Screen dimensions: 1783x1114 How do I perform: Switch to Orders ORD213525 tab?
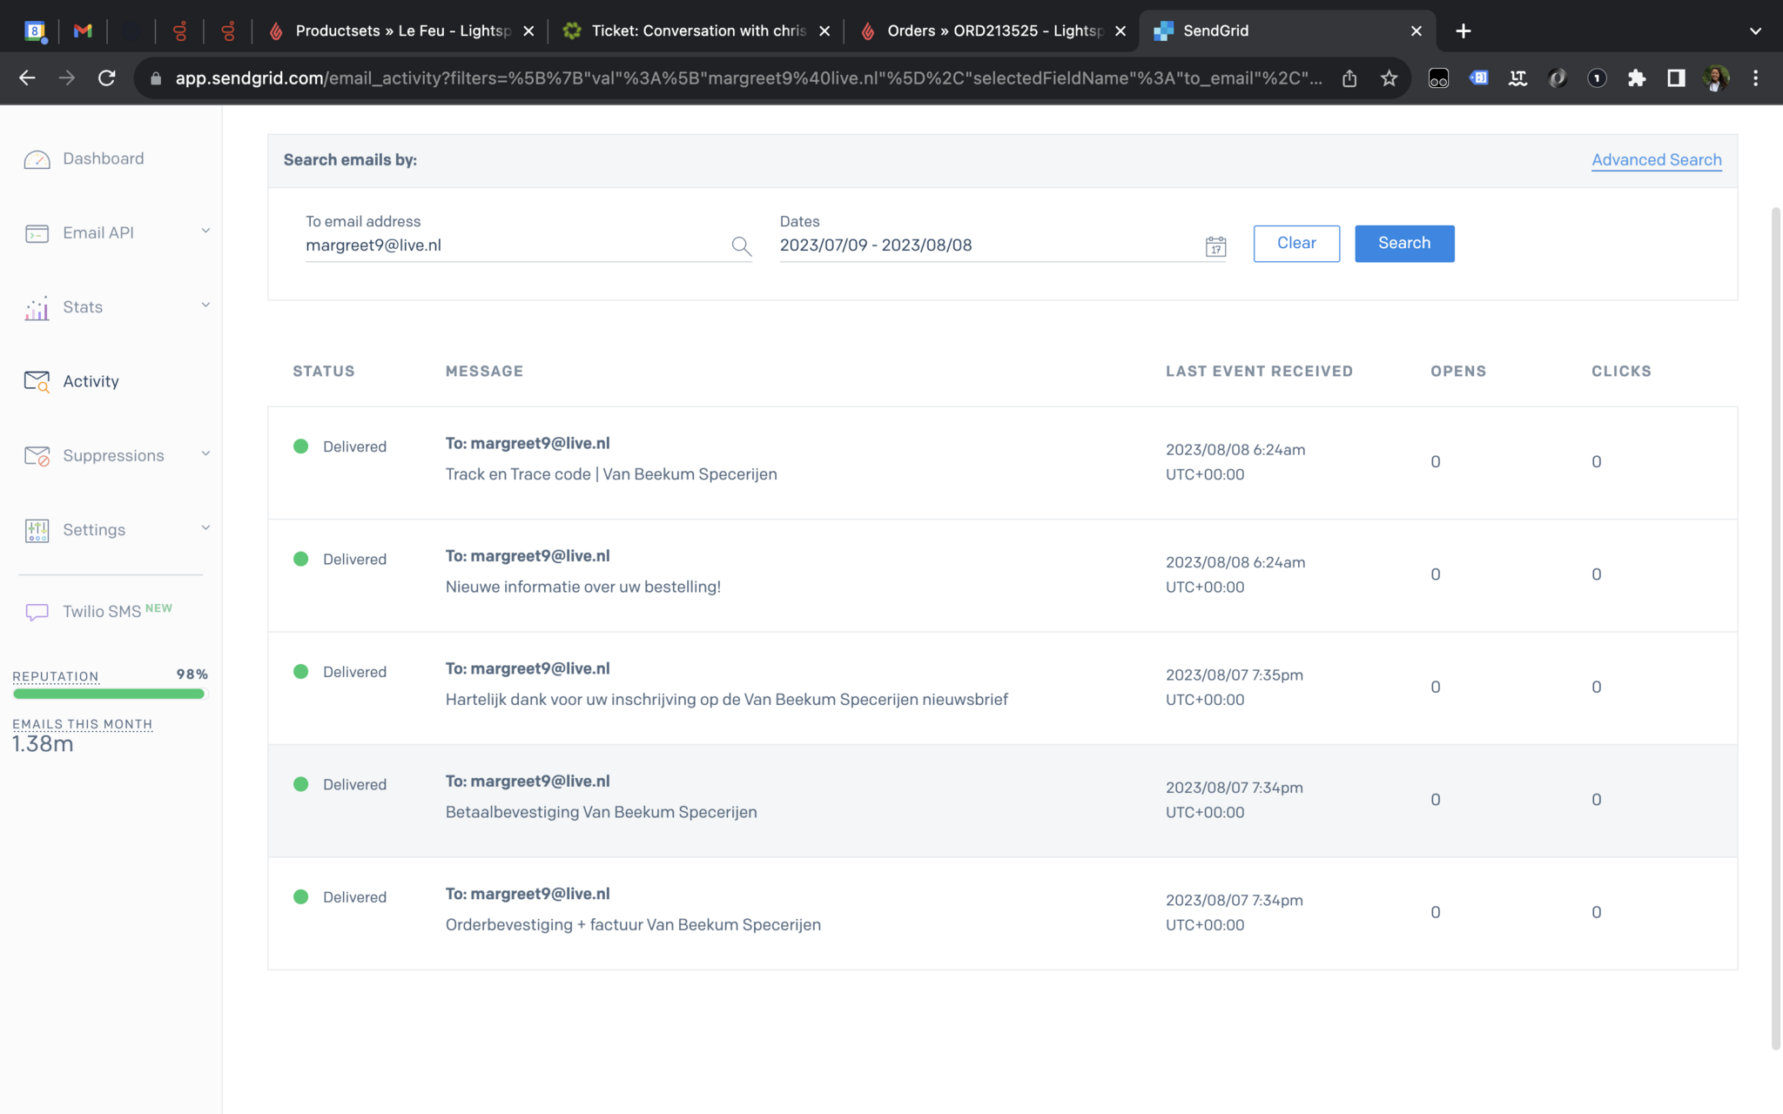click(994, 31)
